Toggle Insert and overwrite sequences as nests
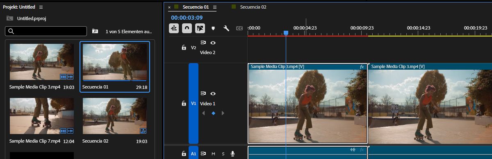492x159 pixels. pyautogui.click(x=174, y=28)
